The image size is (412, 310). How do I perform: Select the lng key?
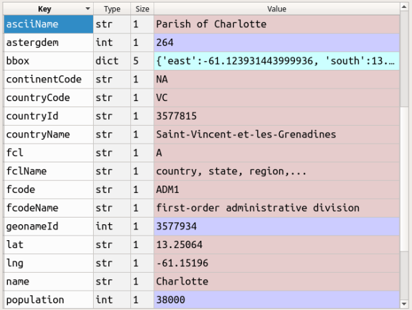click(x=49, y=263)
